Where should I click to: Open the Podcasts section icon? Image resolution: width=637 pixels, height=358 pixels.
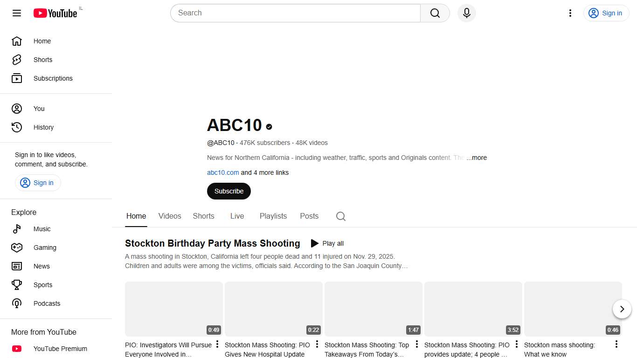[x=16, y=303]
